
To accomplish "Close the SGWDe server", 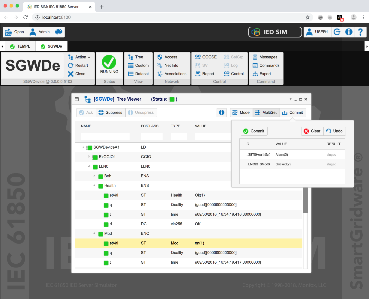I will pyautogui.click(x=76, y=74).
